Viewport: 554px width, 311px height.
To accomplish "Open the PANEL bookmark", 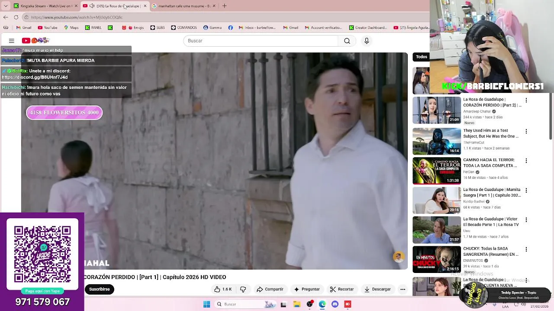I will [93, 28].
